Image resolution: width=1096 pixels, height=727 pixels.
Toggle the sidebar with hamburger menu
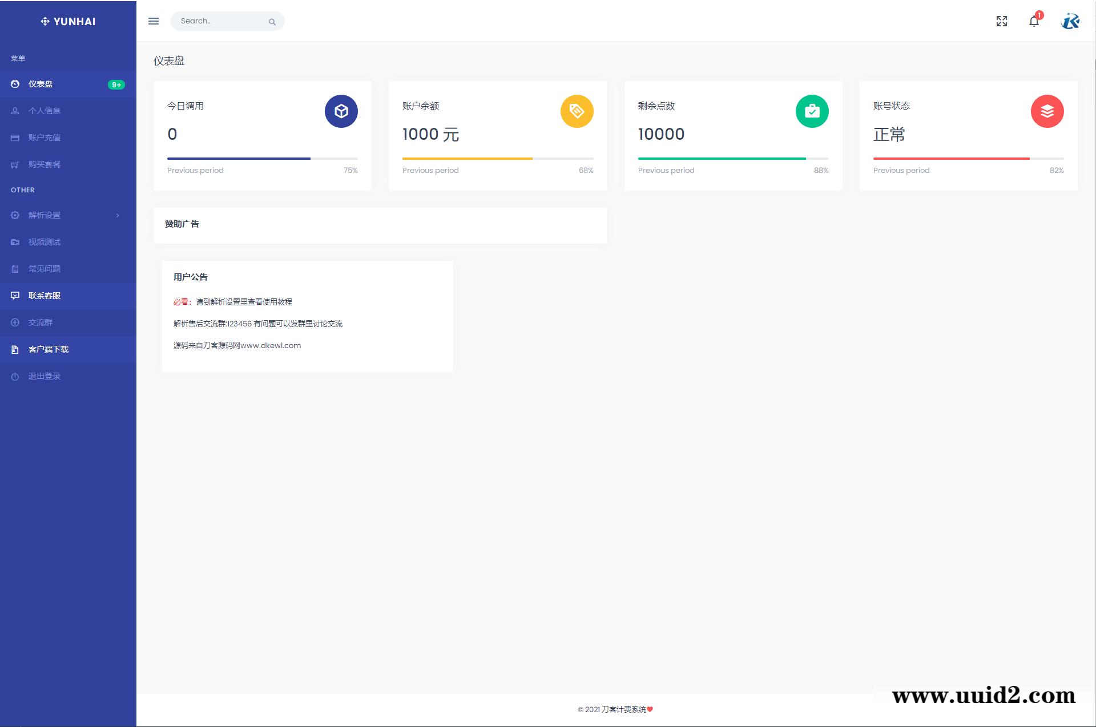click(153, 21)
